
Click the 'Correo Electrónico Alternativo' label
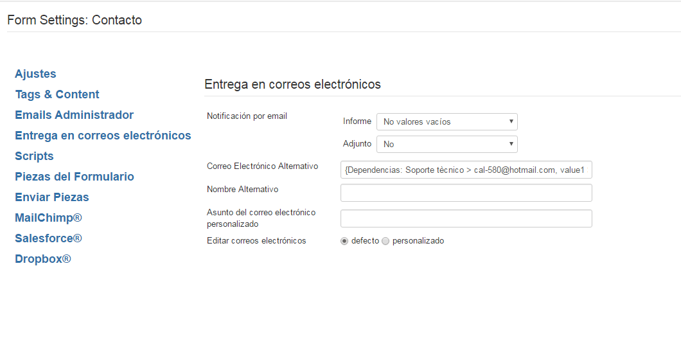[262, 166]
